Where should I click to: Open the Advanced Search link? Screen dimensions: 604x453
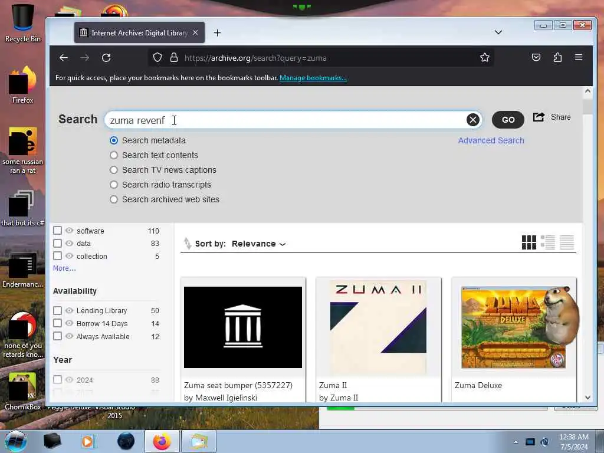(x=491, y=140)
